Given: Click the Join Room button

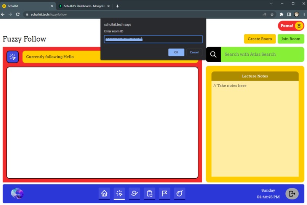Looking at the screenshot, I should [x=291, y=39].
